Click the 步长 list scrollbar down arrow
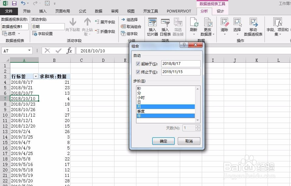This screenshot has height=186, width=291. point(198,120)
